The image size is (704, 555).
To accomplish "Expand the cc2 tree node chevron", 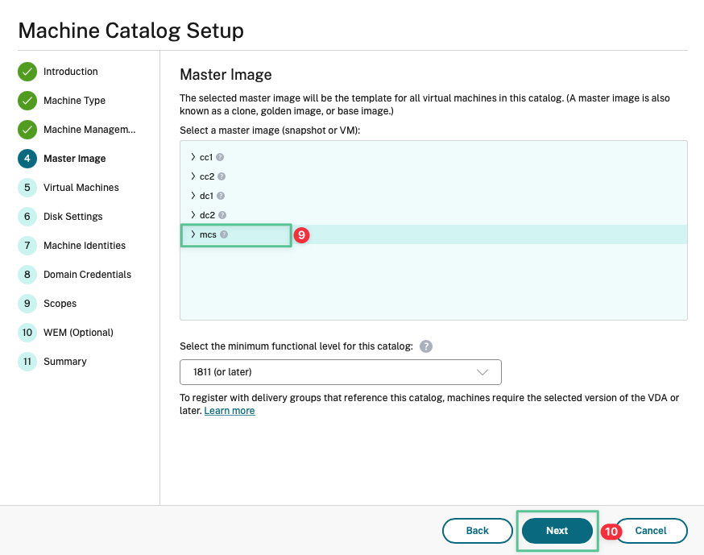I will (x=193, y=176).
